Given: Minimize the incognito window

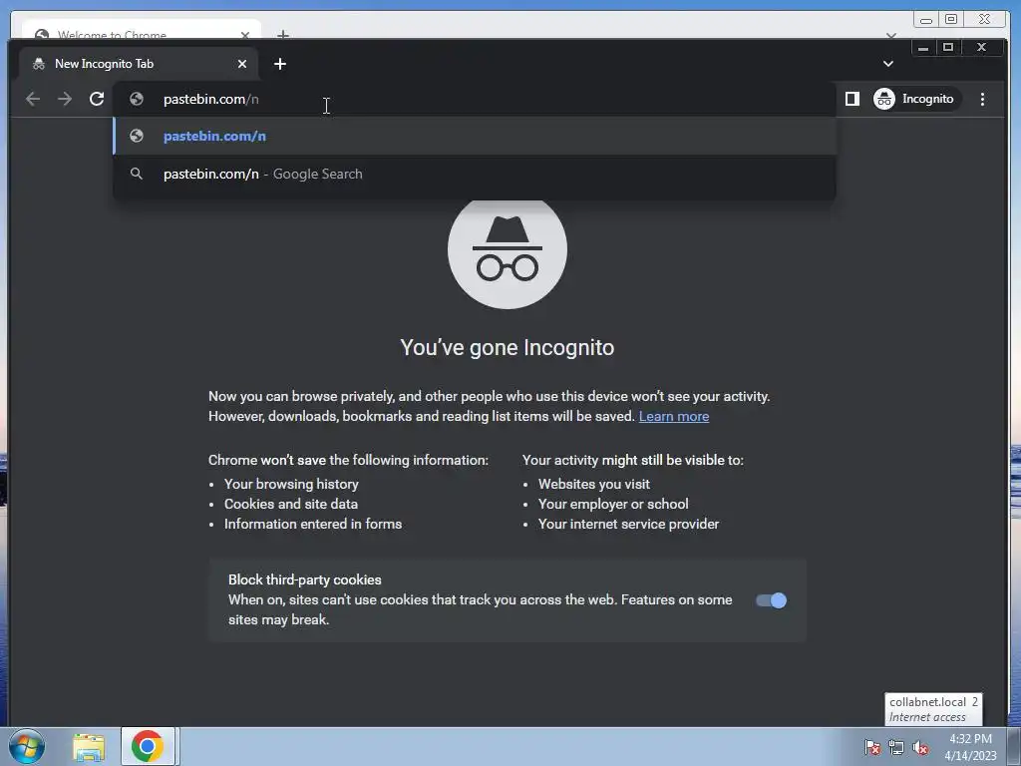Looking at the screenshot, I should pos(922,48).
